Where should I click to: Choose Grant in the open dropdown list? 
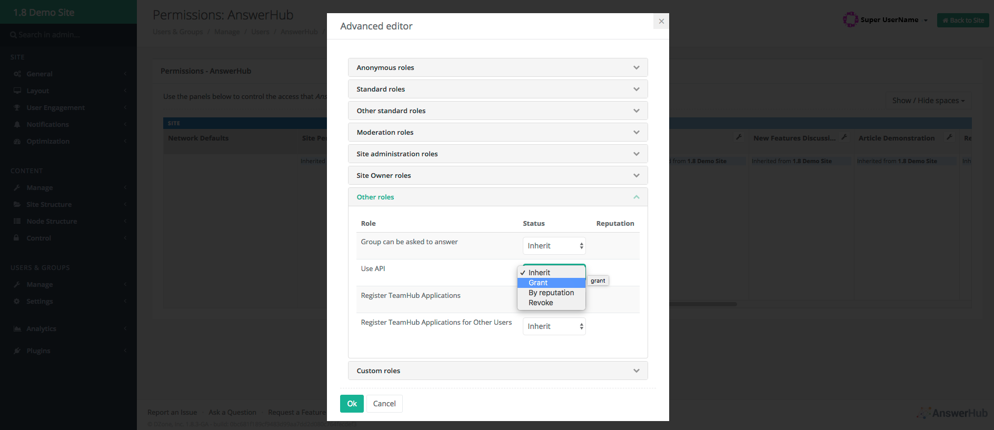[x=551, y=283]
